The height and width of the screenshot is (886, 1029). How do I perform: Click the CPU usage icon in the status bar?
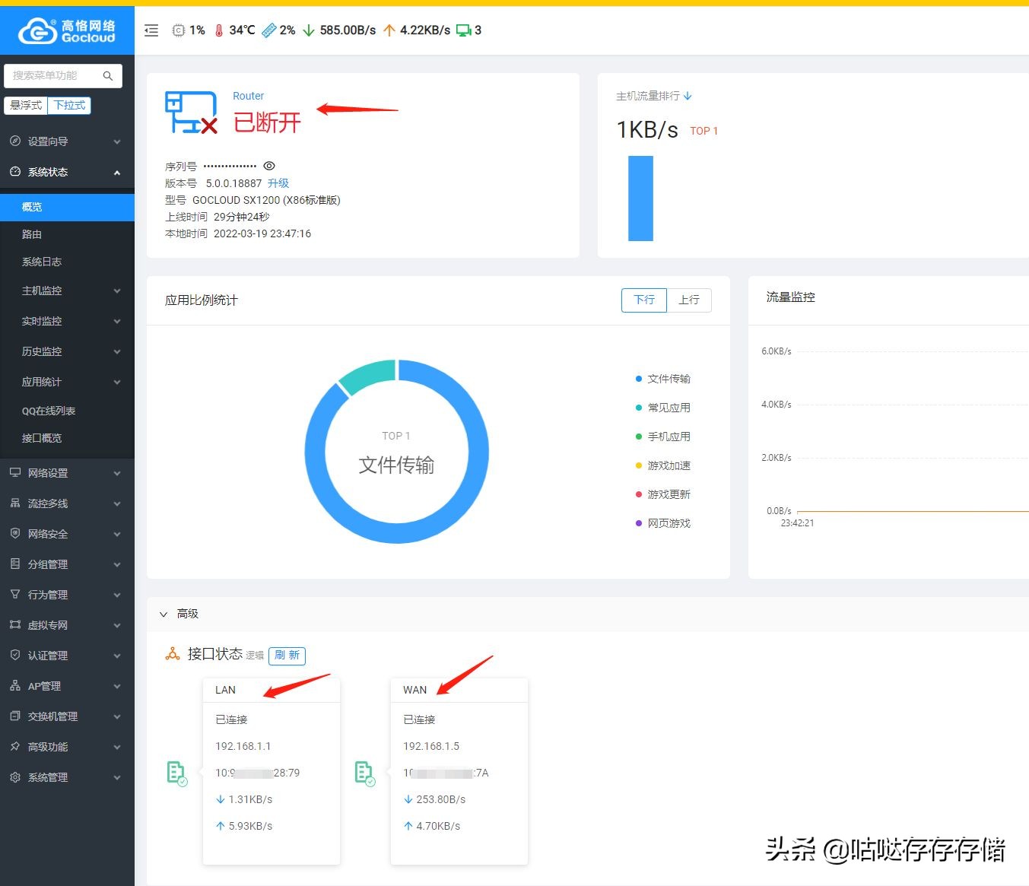pyautogui.click(x=178, y=30)
